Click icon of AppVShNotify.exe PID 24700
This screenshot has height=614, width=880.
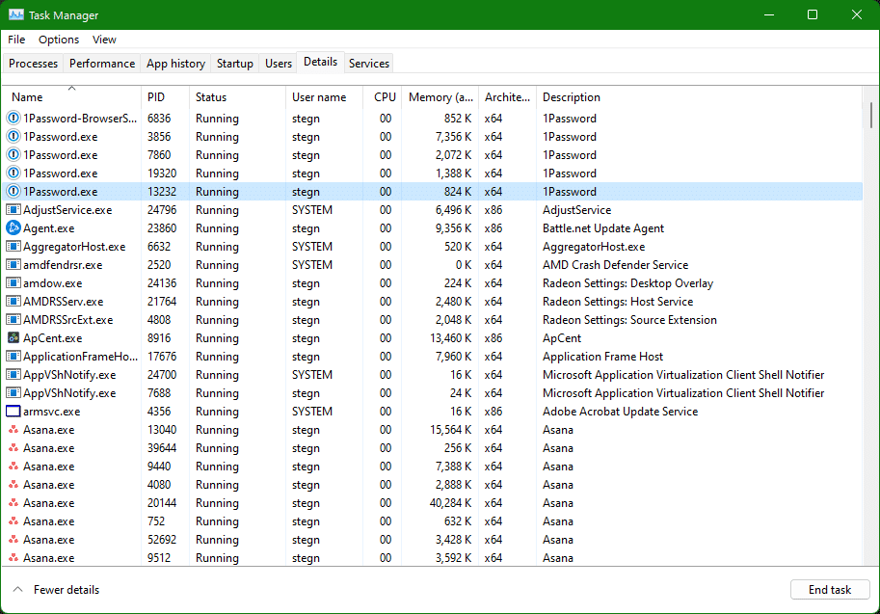(x=13, y=374)
